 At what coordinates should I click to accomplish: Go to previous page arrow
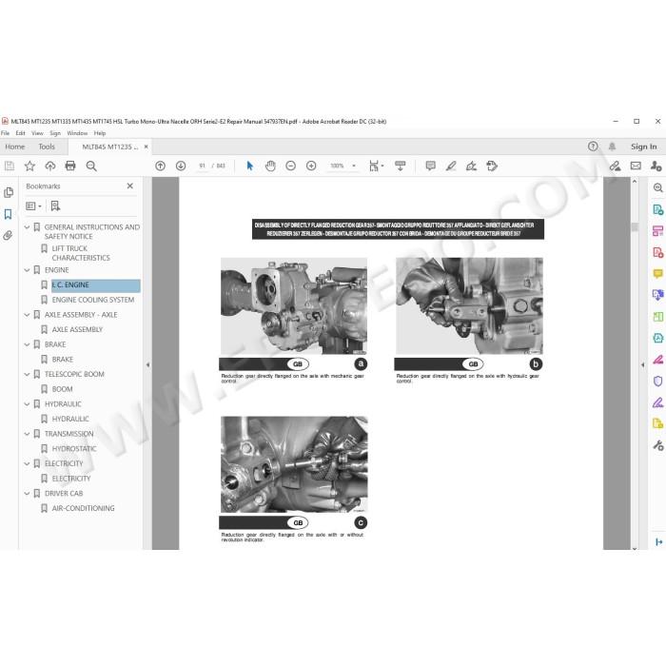pos(160,166)
